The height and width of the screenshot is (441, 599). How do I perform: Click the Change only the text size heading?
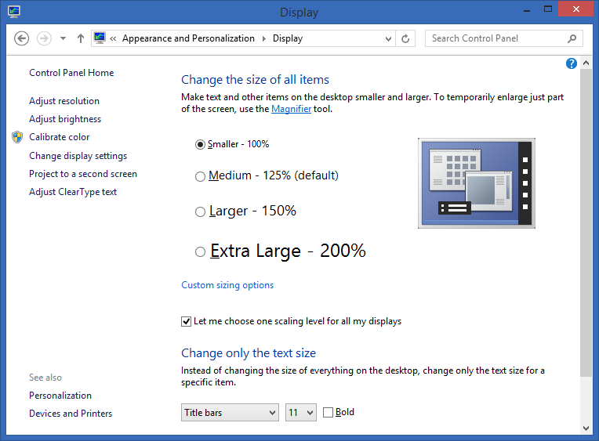tap(249, 352)
